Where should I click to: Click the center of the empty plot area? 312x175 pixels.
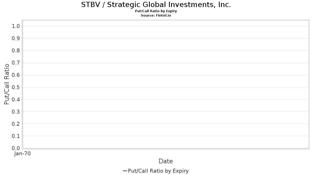pos(166,84)
